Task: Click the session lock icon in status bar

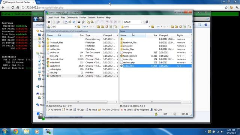Action: [x=156, y=114]
